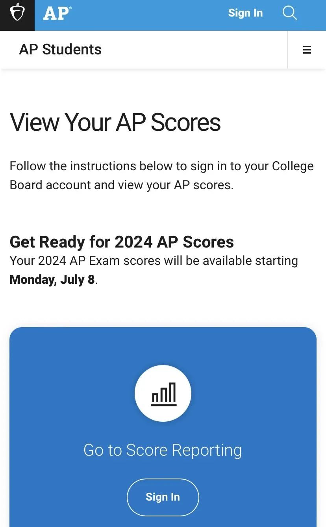Click the AP logo in header

point(56,13)
